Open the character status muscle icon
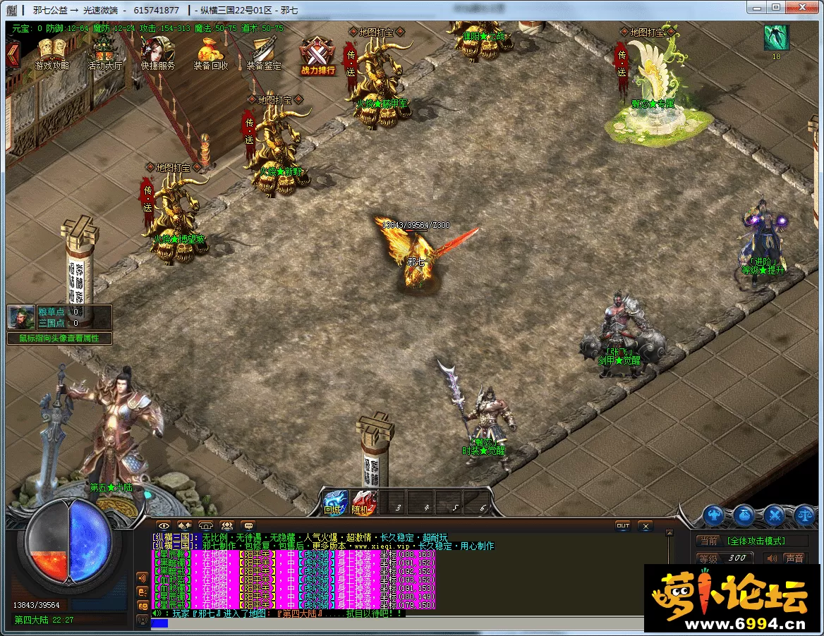The image size is (824, 636). [x=714, y=515]
